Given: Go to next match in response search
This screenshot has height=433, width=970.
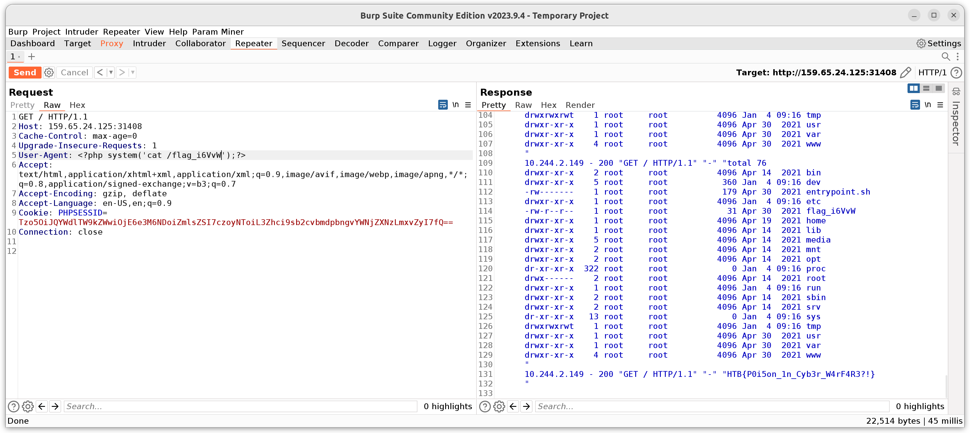Looking at the screenshot, I should (x=527, y=406).
